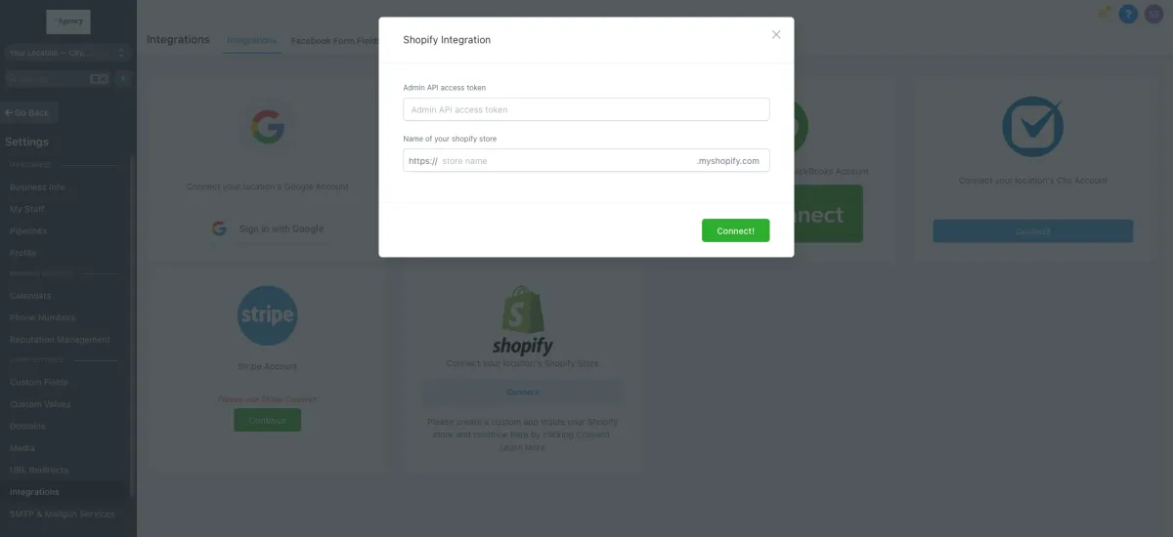Expand the Your Location selector dropdown
Screen dimensions: 1173x537
pyautogui.click(x=67, y=53)
